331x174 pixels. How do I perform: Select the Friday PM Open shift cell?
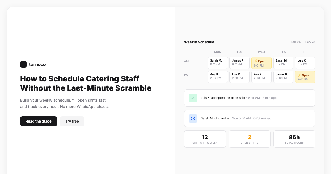pos(305,77)
